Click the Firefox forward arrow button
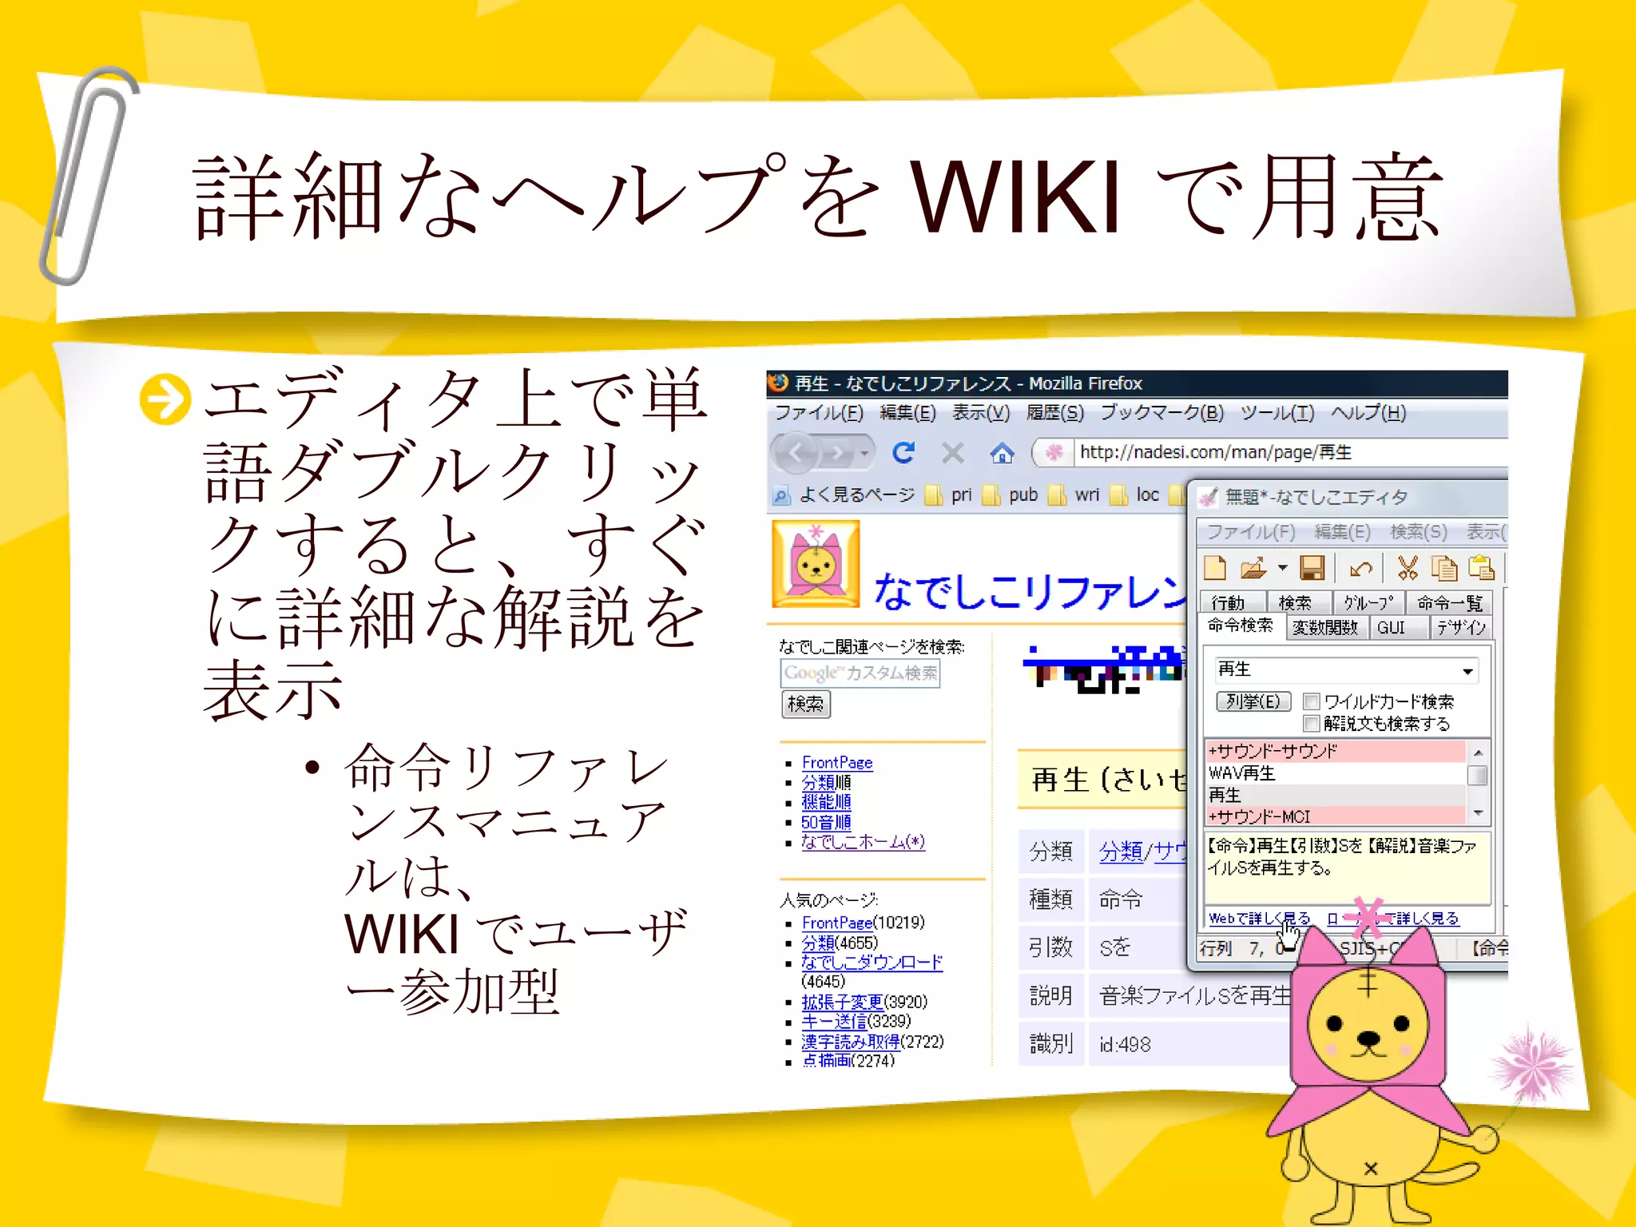 pyautogui.click(x=836, y=454)
